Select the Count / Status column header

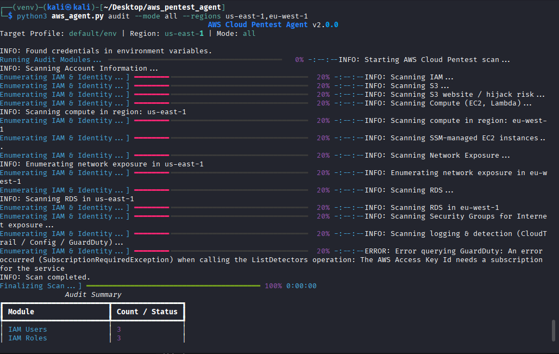pyautogui.click(x=147, y=312)
